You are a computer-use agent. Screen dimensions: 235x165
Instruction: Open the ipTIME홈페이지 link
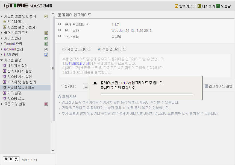[x=77, y=63]
